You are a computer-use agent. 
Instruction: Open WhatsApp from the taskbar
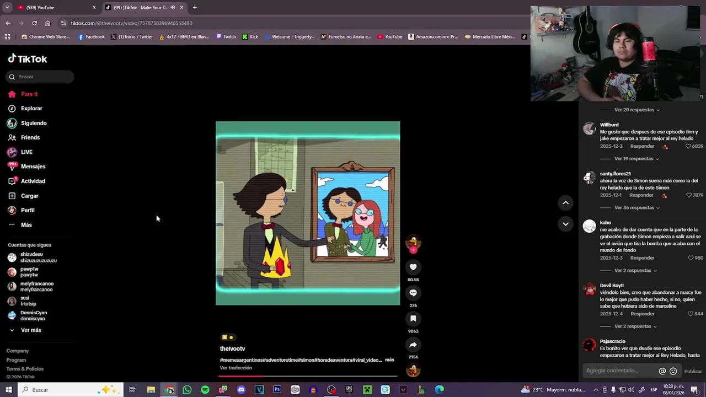click(x=187, y=390)
